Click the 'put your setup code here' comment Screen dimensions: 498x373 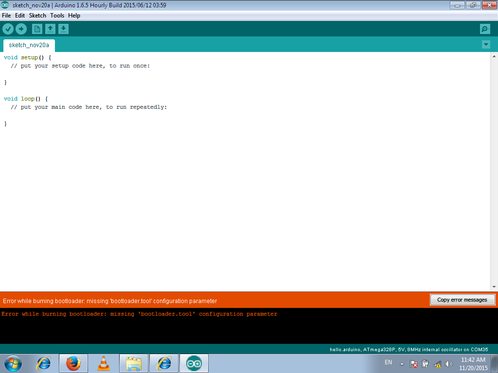click(x=80, y=66)
